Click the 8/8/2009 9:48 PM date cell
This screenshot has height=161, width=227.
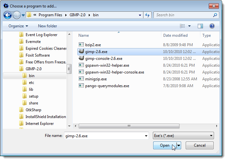(x=178, y=45)
